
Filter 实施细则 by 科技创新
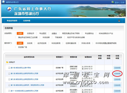[x=46, y=37]
